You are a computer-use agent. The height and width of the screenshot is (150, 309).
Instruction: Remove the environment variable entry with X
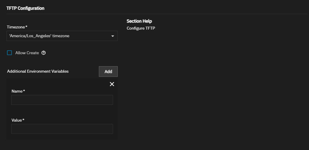pyautogui.click(x=112, y=84)
